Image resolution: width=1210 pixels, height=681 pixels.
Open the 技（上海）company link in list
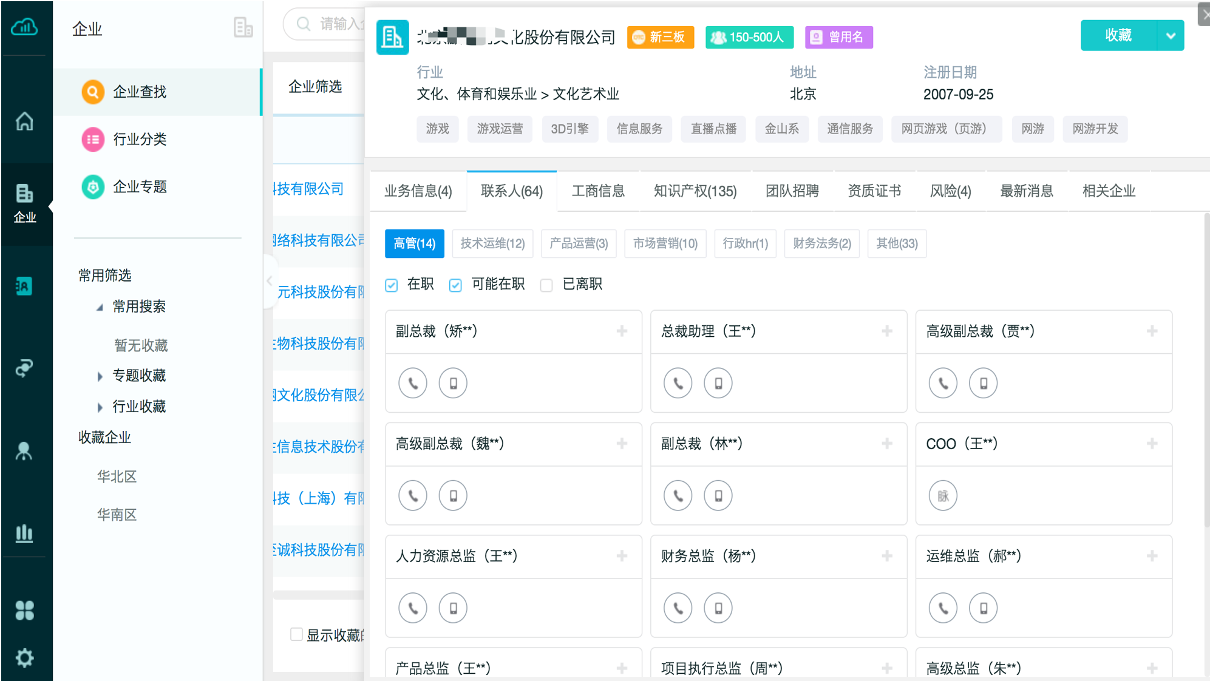(x=319, y=498)
